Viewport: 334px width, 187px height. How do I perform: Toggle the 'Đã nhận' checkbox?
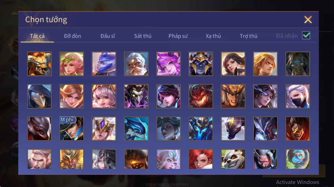(306, 35)
